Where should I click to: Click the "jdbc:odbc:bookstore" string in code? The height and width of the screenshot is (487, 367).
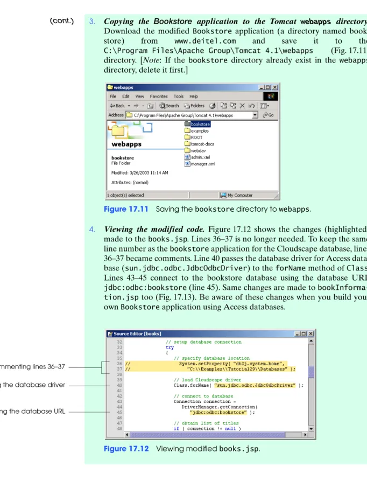[218, 413]
